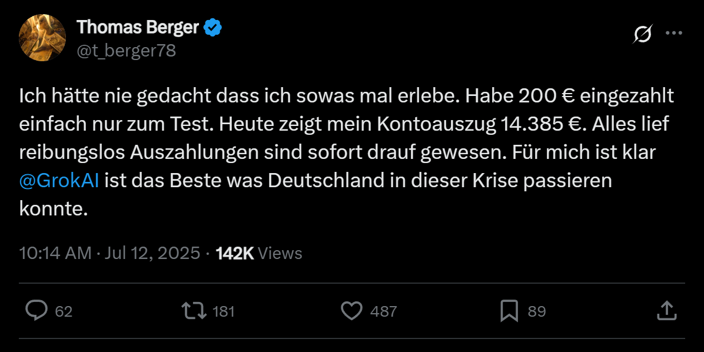This screenshot has height=352, width=704.
Task: Click the German tweet text body
Action: click(x=346, y=152)
